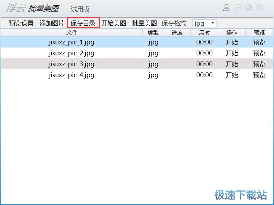Click the 类型 column header
This screenshot has height=205, width=274.
coord(153,32)
